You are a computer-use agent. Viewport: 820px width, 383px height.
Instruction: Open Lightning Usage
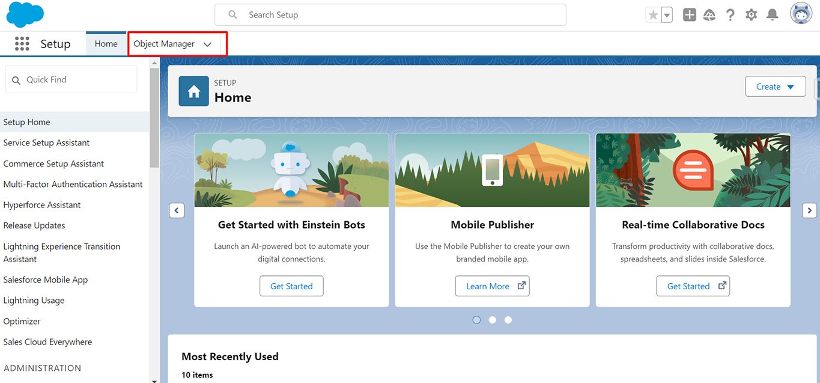[34, 301]
